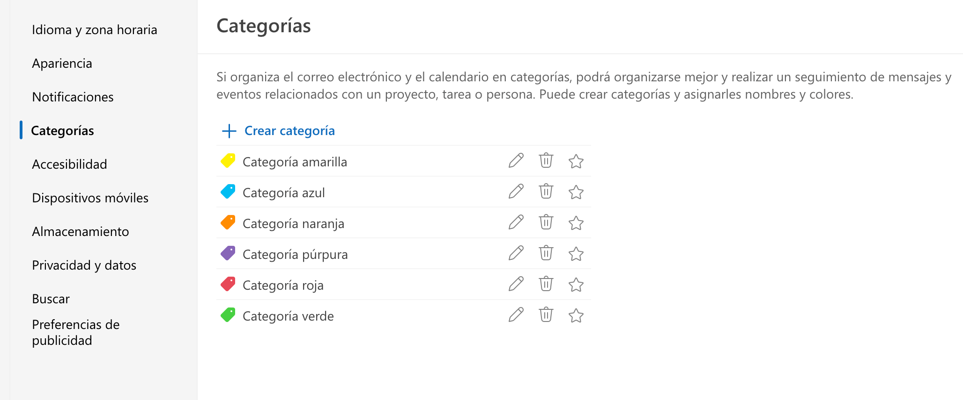Open Idioma y zona horaria settings
Viewport: 963px width, 400px height.
[94, 30]
